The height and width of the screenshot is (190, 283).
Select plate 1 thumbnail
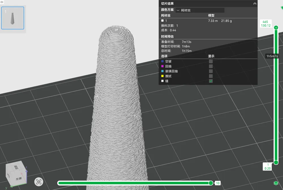(x=13, y=18)
